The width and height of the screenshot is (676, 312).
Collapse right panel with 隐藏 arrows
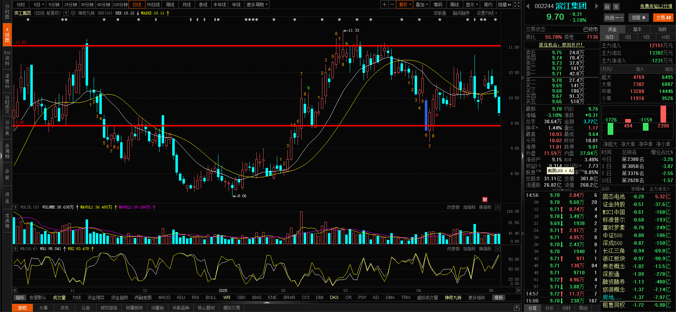(x=504, y=5)
